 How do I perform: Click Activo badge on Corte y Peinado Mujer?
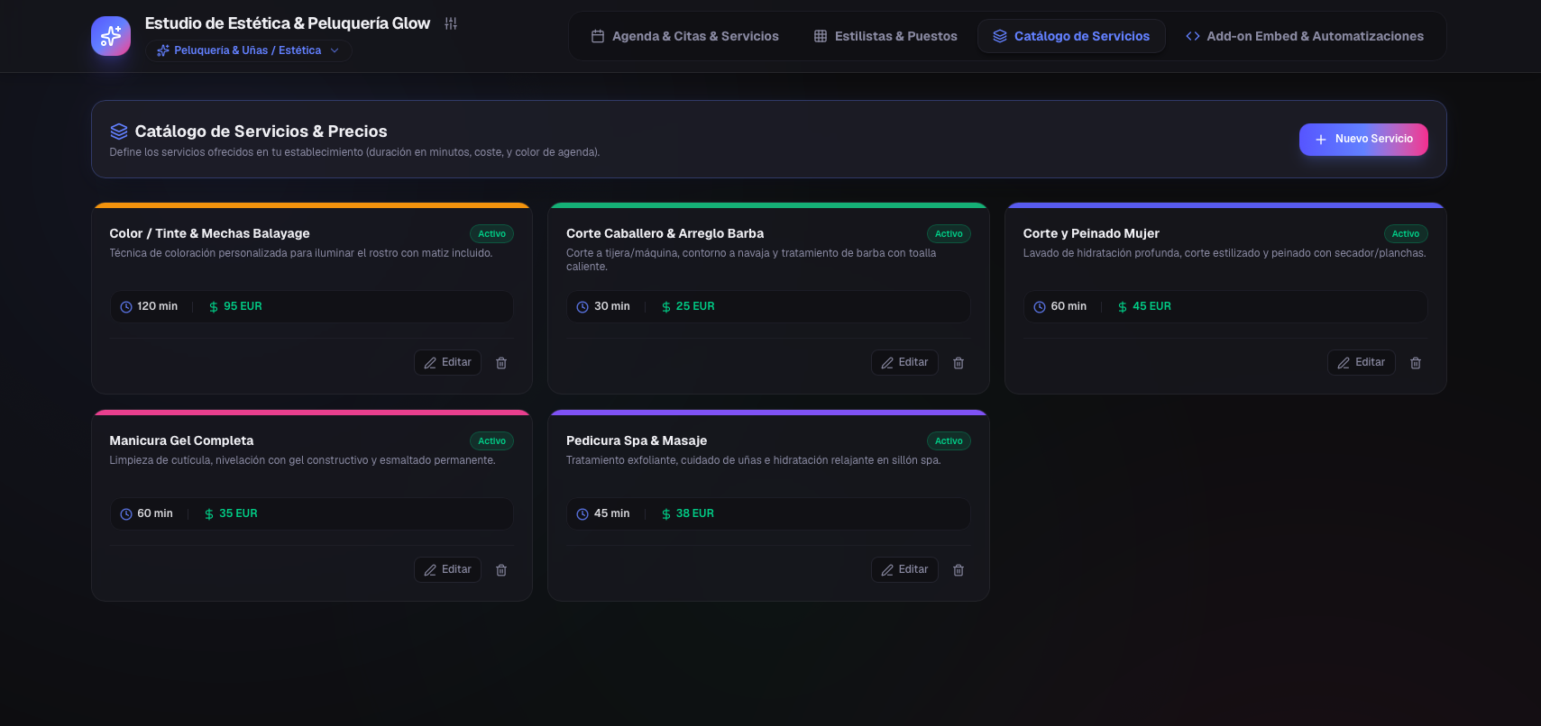click(x=1406, y=233)
